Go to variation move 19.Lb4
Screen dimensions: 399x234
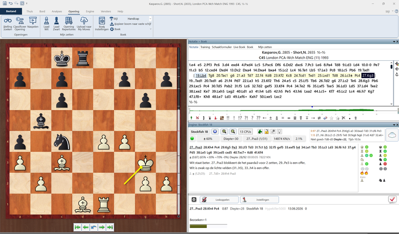pos(201,76)
